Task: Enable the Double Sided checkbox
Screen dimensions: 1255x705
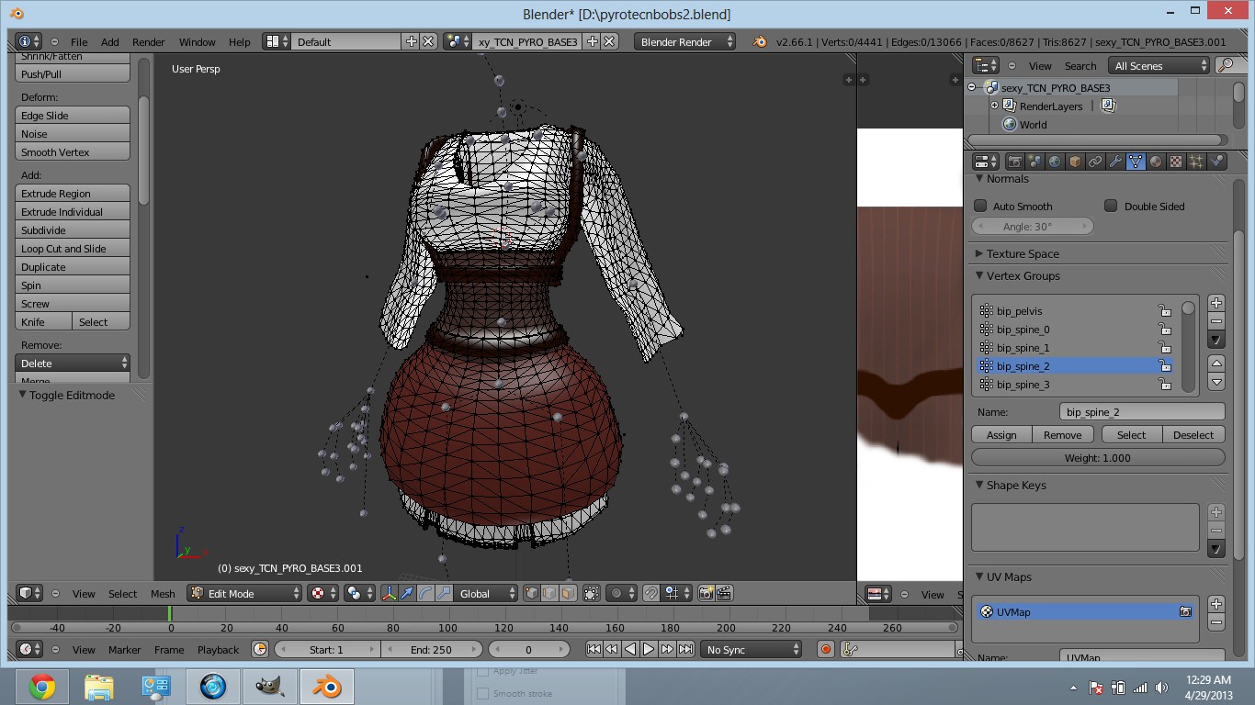Action: tap(1112, 206)
